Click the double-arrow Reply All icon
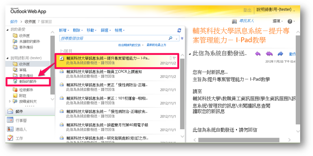This screenshot has height=156, width=313. click(269, 54)
